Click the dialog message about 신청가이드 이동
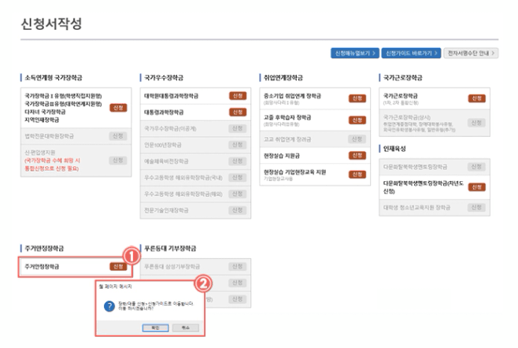Screen dimensions: 518x348 pos(156,305)
